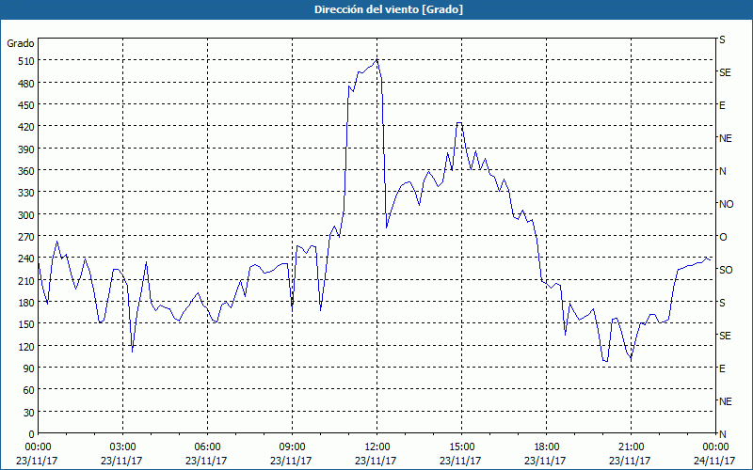Pick the 180 degree axis label
753x470 pixels.
tap(26, 302)
